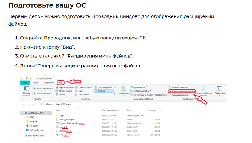Open the Сортировать dropdown arrow
The height and width of the screenshot is (143, 252).
(124, 95)
